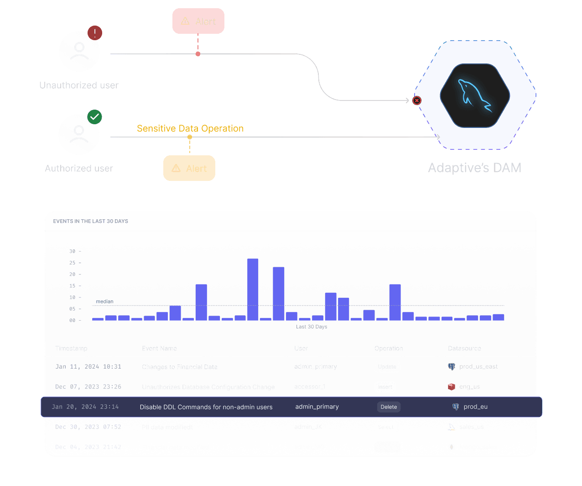Click the Timestamp column header

pos(71,348)
